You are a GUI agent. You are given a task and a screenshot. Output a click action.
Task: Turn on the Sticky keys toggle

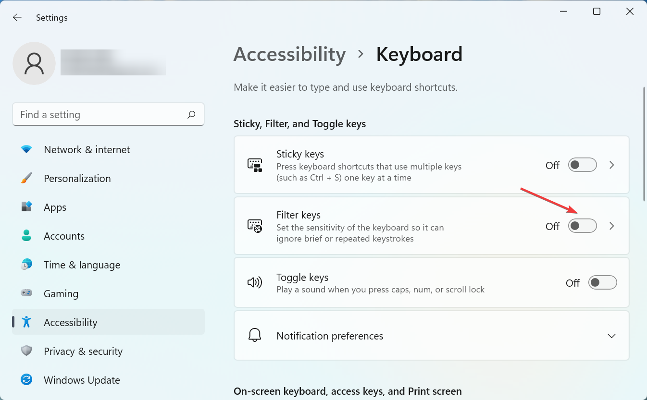click(582, 165)
